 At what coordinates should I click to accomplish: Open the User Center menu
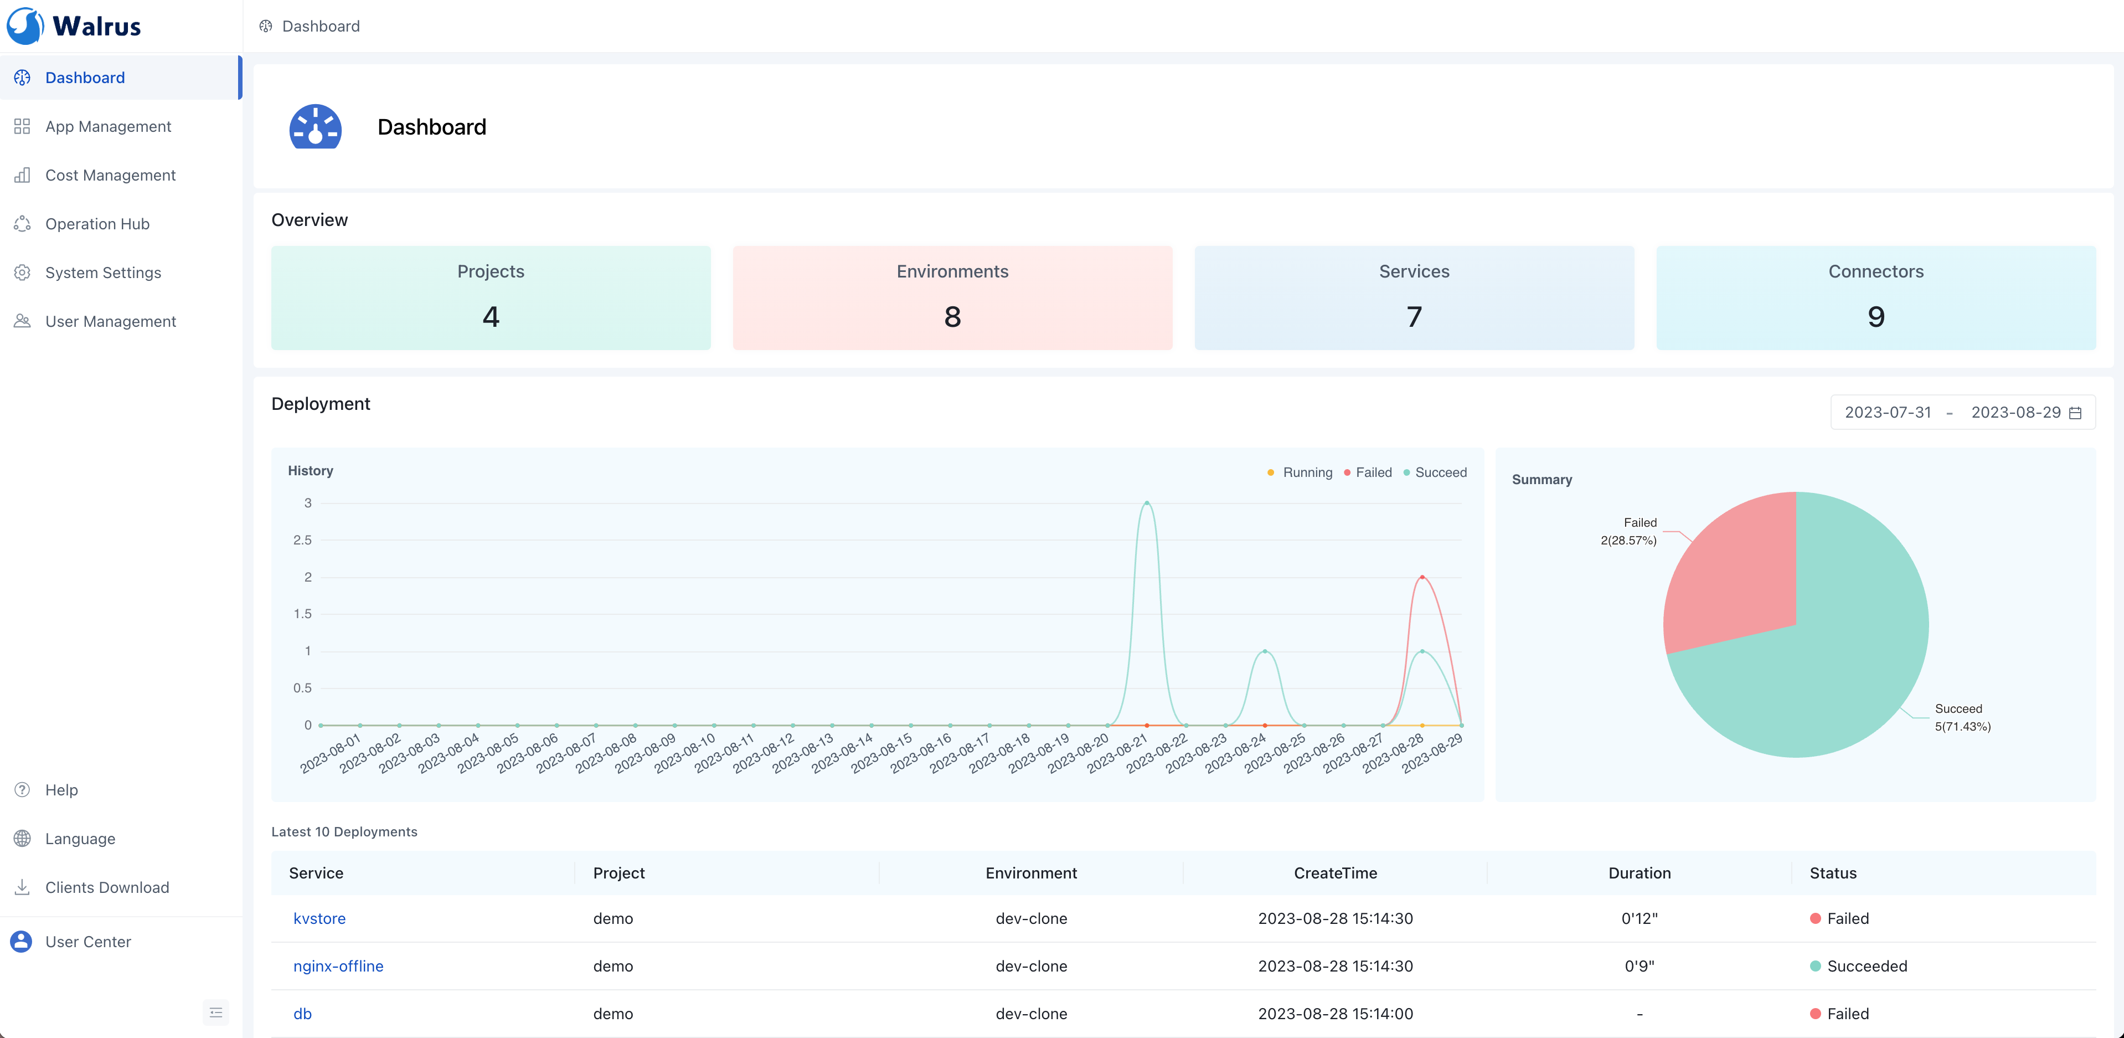[87, 942]
